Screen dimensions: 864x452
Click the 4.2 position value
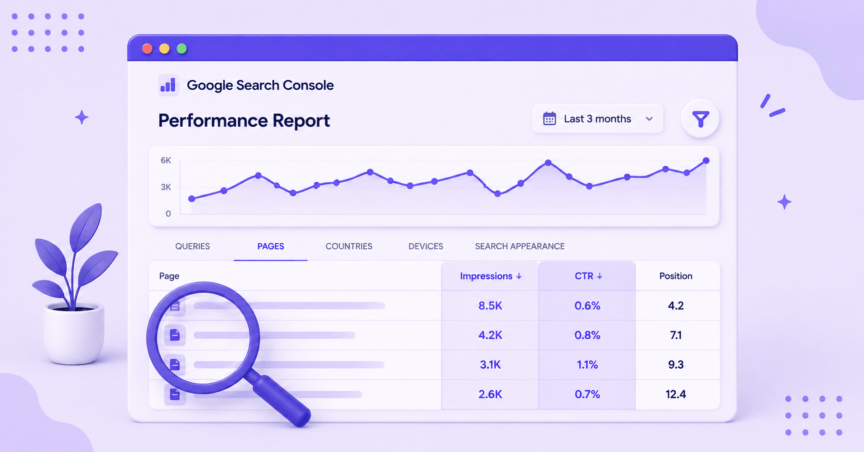point(676,306)
